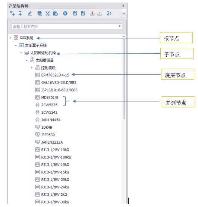198x207 pixels.
Task: Click the add child node icon
Action: point(12,13)
